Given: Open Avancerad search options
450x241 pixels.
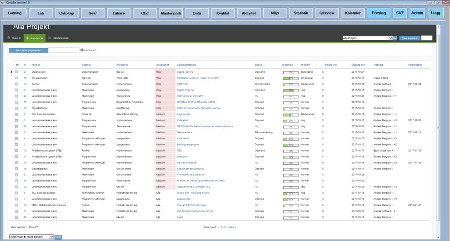Looking at the screenshot, I should click(90, 50).
